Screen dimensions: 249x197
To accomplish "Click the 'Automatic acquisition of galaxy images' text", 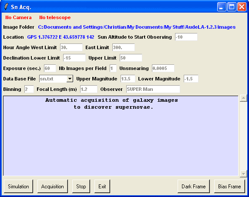I will pos(111,100).
